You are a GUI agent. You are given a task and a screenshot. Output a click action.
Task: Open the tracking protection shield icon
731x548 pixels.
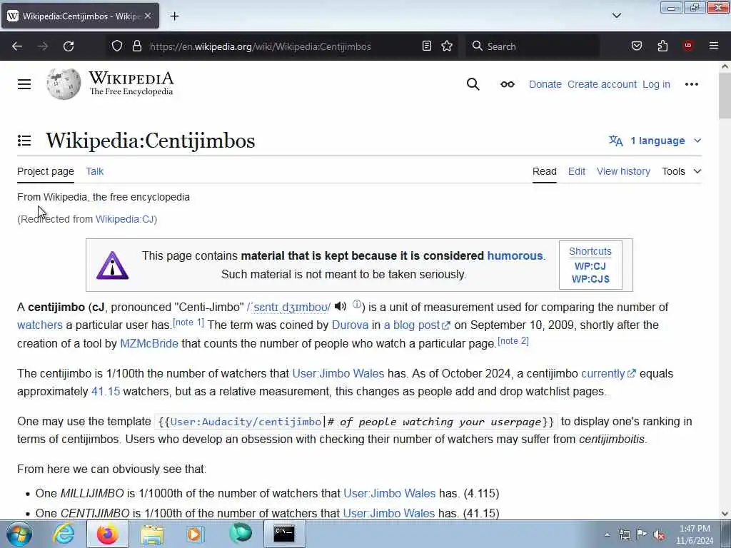pos(117,46)
